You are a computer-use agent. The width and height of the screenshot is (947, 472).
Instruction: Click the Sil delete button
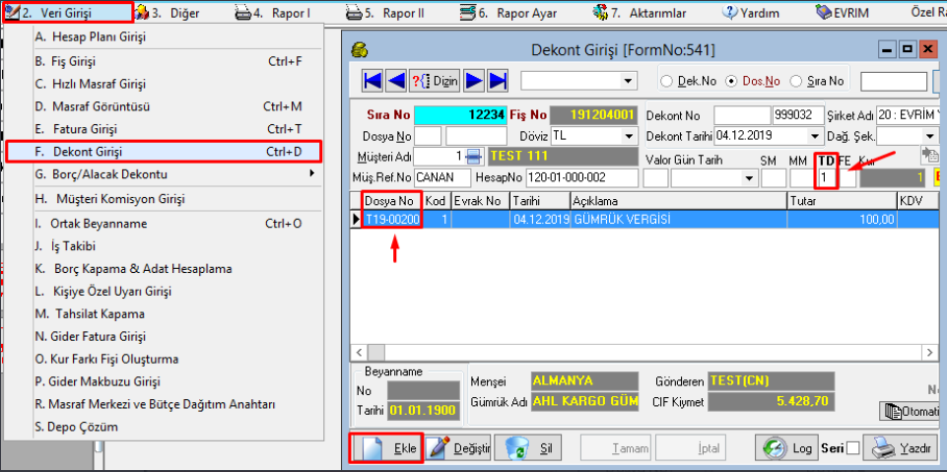point(527,448)
